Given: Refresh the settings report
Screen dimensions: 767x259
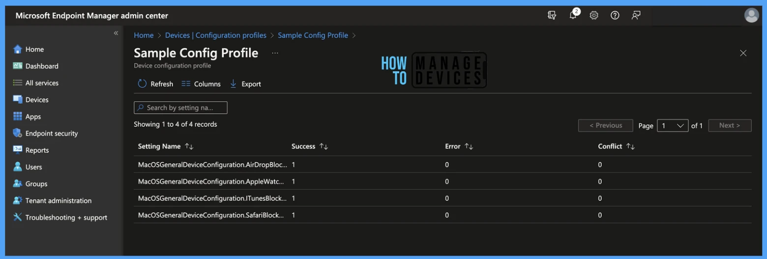Looking at the screenshot, I should (155, 84).
